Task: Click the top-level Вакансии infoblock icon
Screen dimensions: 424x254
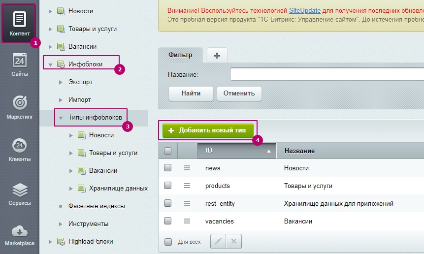Action: (x=61, y=46)
